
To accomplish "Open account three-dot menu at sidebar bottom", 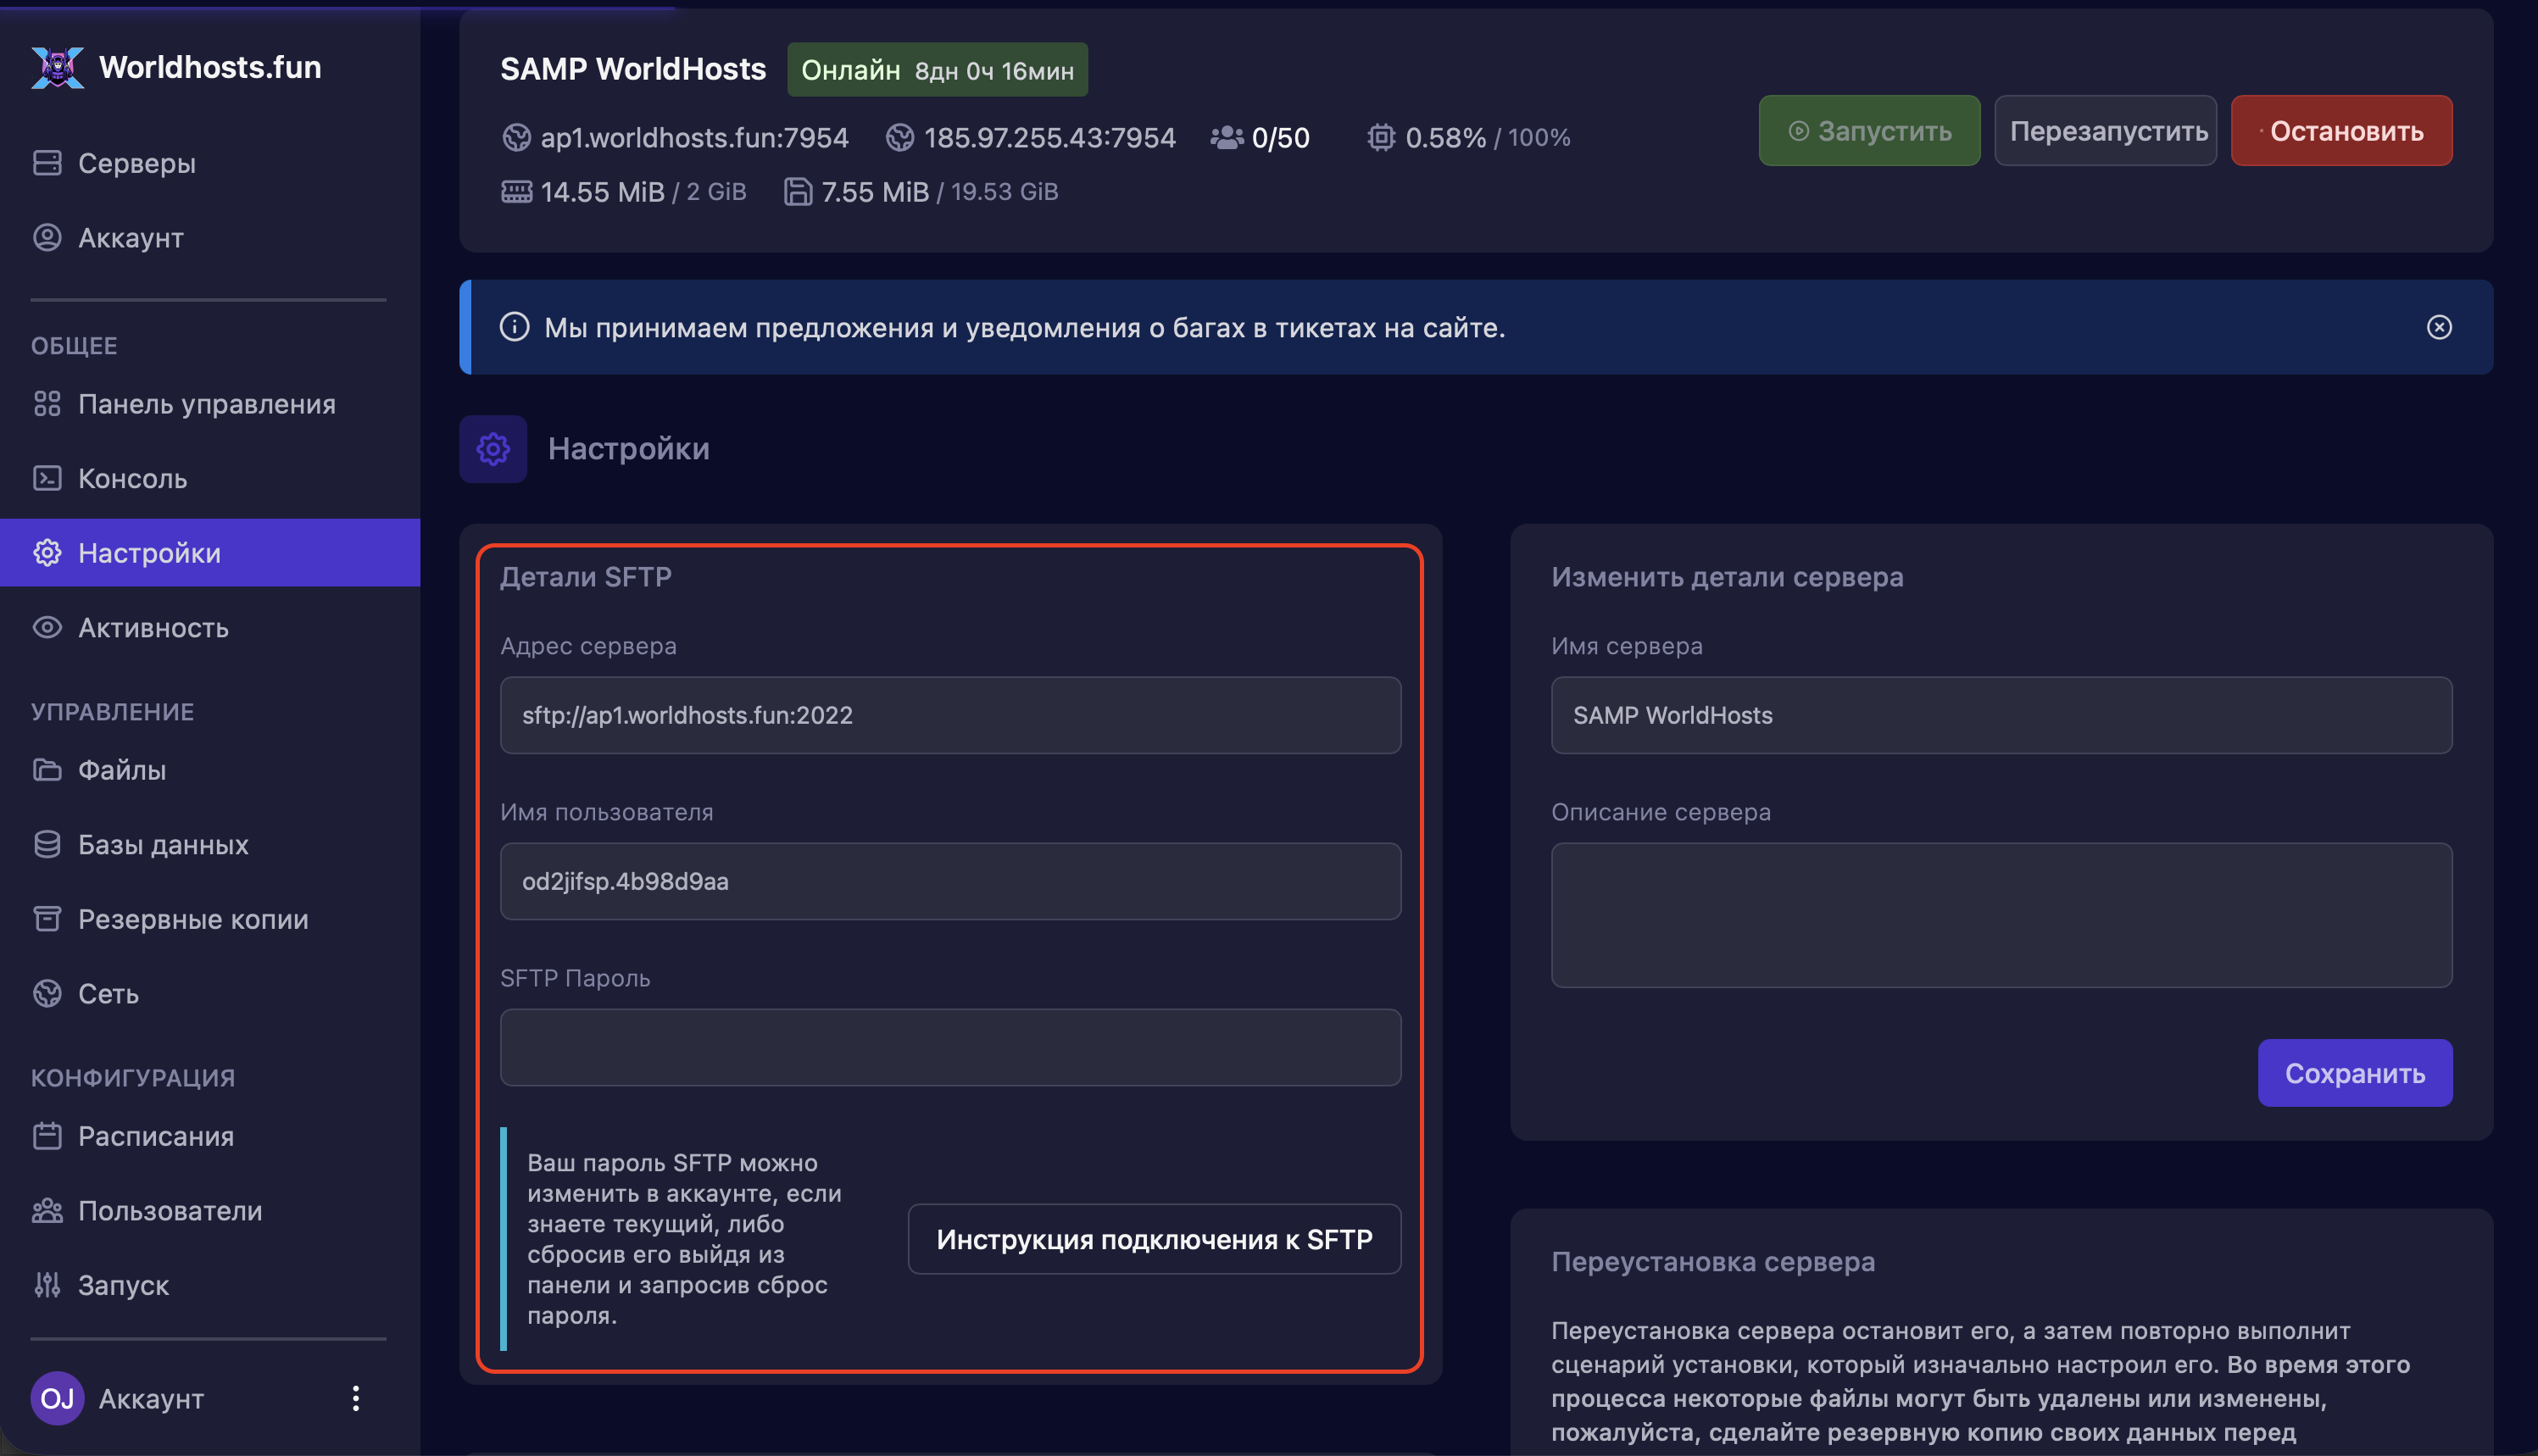I will click(x=355, y=1398).
